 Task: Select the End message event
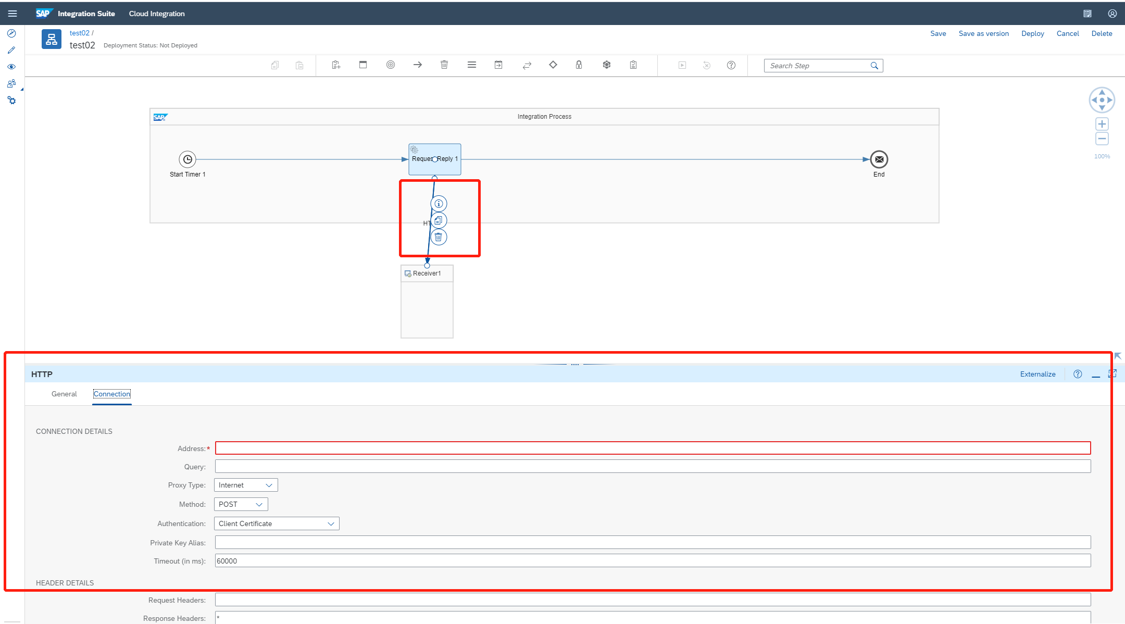click(x=879, y=159)
